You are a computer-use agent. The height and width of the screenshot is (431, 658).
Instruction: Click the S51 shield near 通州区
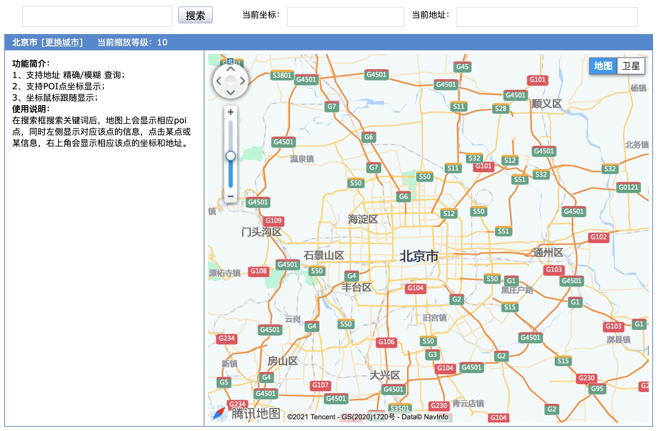tap(503, 231)
